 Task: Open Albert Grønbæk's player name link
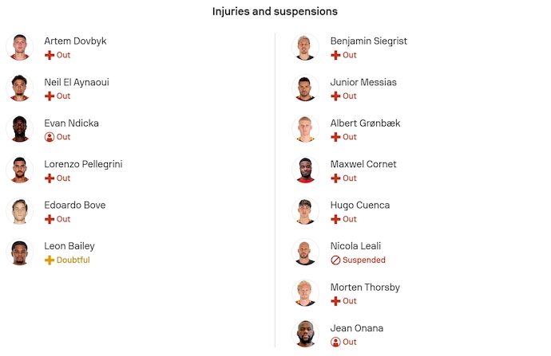click(x=365, y=123)
